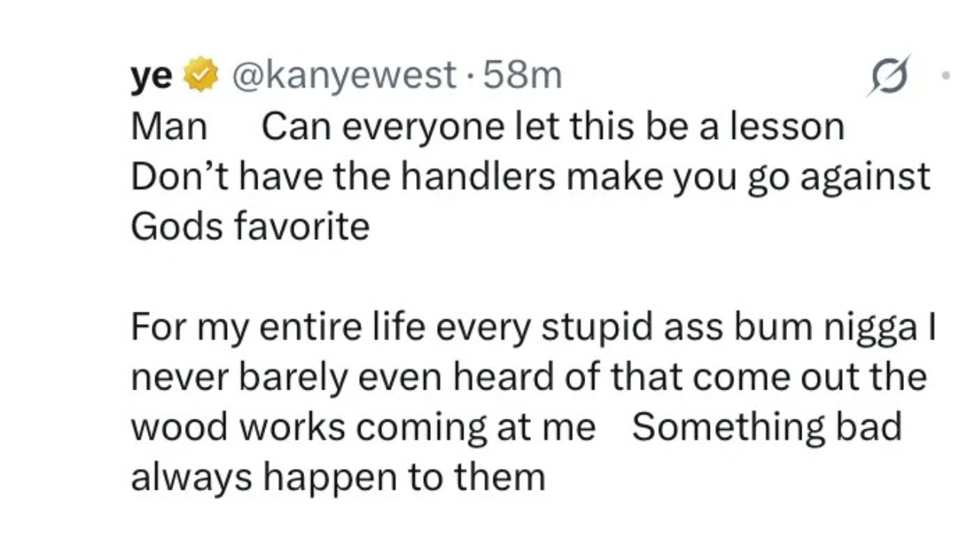Click the text "wood works coming at me"
The height and width of the screenshot is (550, 978).
point(362,428)
